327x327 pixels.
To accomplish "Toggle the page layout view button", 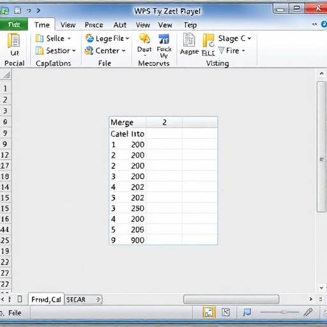I will (x=225, y=312).
